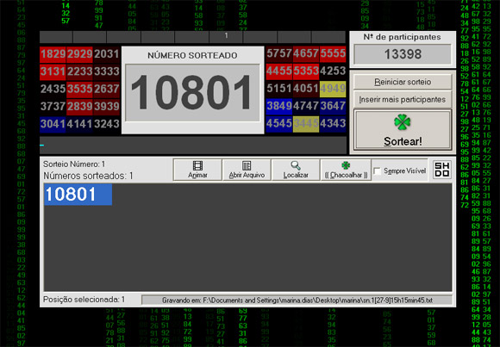The width and height of the screenshot is (500, 347).
Task: Enable the Sempre Visível checkbox
Action: coord(378,171)
